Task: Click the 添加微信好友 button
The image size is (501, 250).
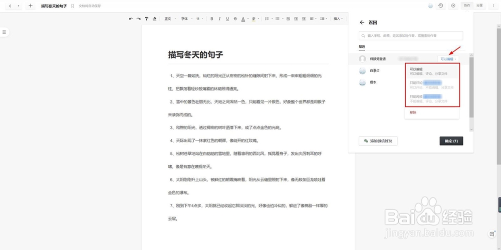Action: (x=378, y=141)
